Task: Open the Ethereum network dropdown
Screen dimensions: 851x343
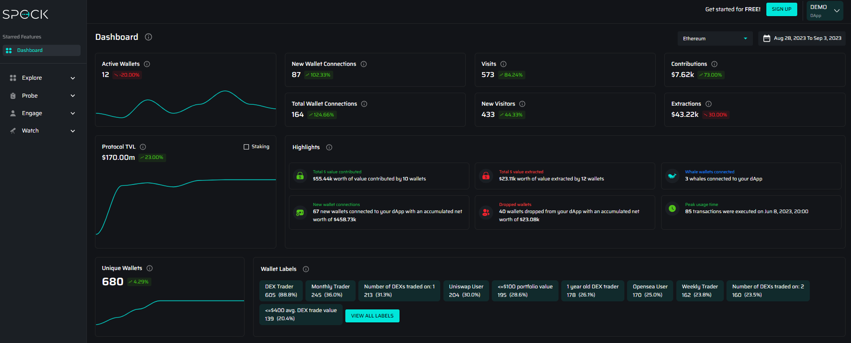Action: pyautogui.click(x=714, y=39)
